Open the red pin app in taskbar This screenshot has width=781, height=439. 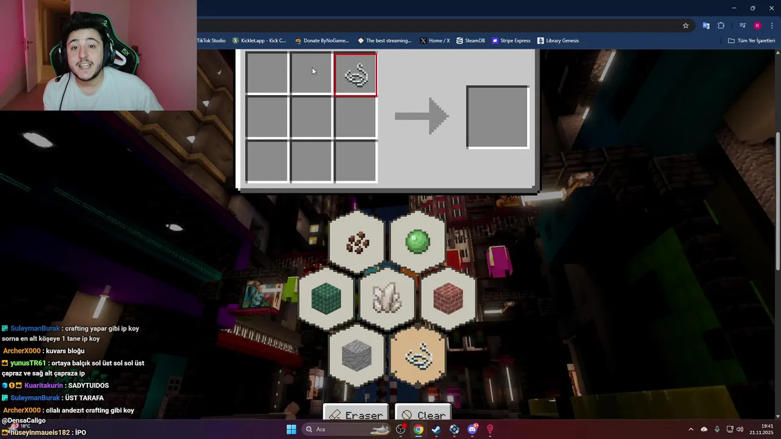(490, 429)
